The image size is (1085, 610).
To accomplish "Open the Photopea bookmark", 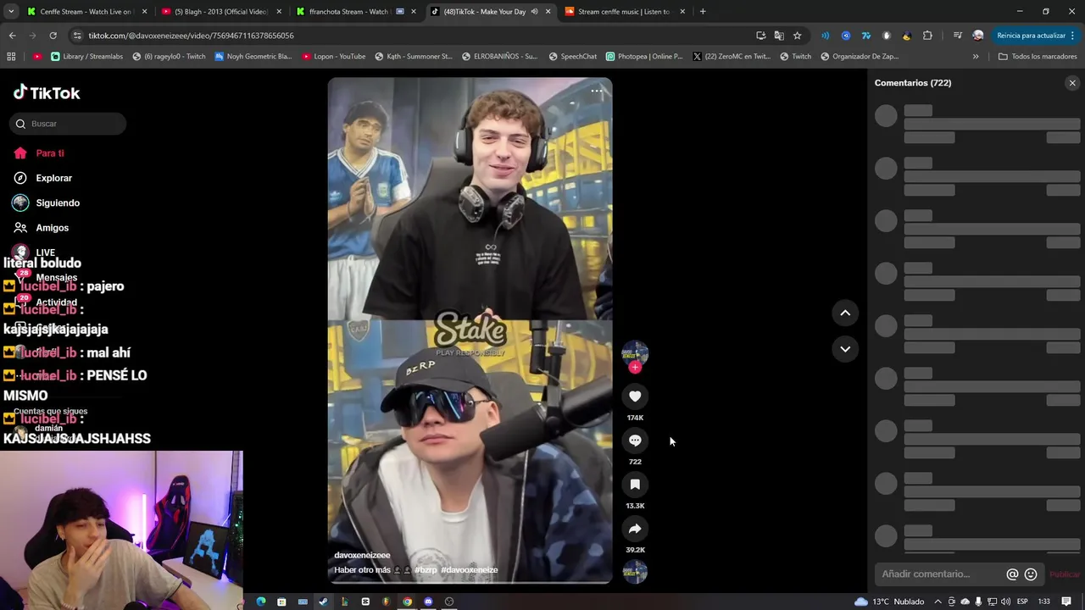I will tap(644, 57).
